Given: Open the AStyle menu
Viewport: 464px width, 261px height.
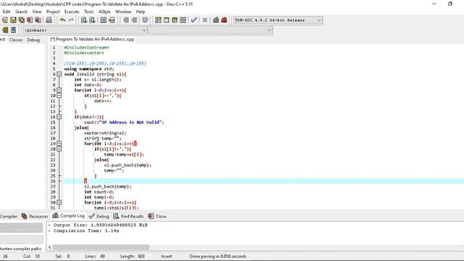Looking at the screenshot, I should (104, 12).
